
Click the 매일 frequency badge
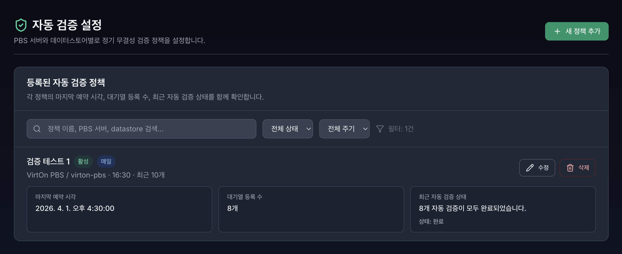click(x=106, y=162)
